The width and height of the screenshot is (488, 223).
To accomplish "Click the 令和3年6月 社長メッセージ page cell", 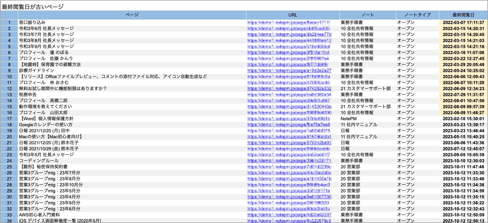I will [x=46, y=29].
